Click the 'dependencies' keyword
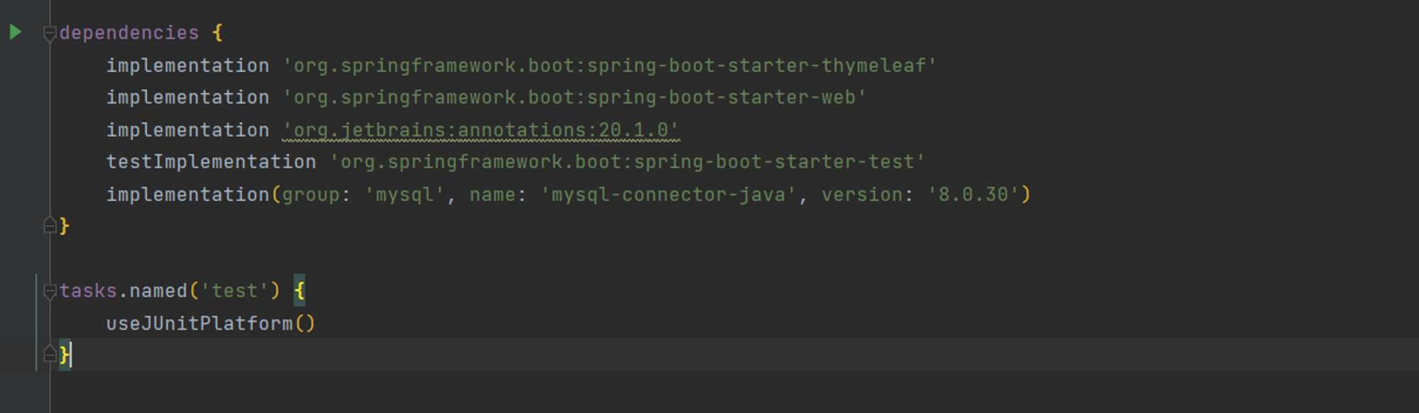This screenshot has height=413, width=1419. coord(129,33)
